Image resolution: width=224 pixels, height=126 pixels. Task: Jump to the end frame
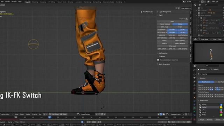[100, 122]
